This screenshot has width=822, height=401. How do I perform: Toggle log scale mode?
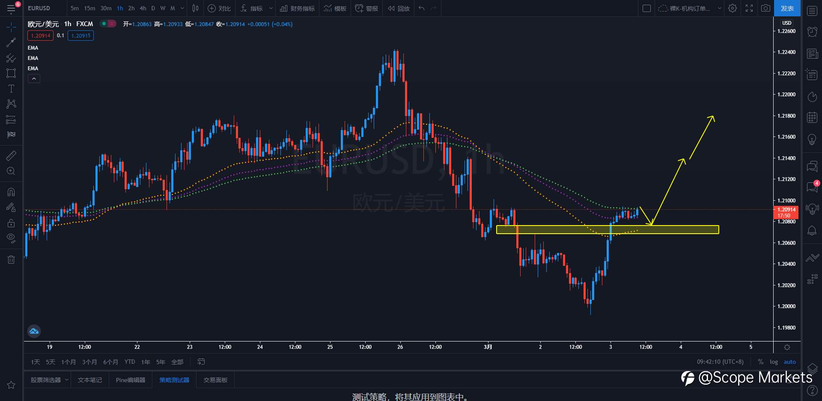[774, 362]
